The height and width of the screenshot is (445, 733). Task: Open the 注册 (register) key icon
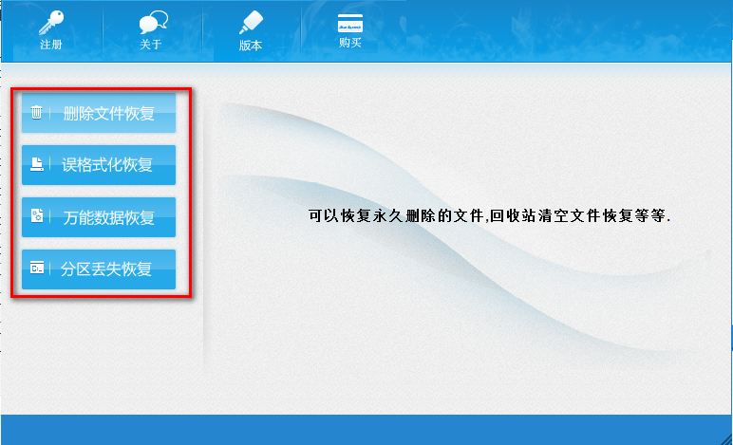point(51,23)
